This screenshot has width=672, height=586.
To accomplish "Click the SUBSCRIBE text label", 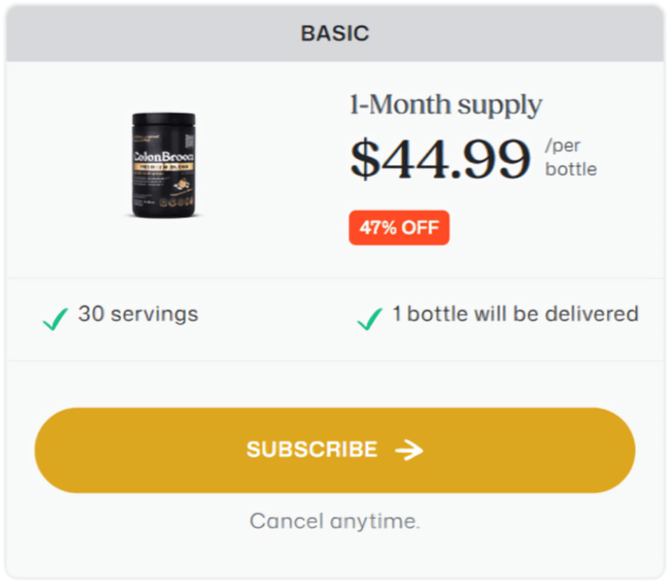I will [x=312, y=449].
